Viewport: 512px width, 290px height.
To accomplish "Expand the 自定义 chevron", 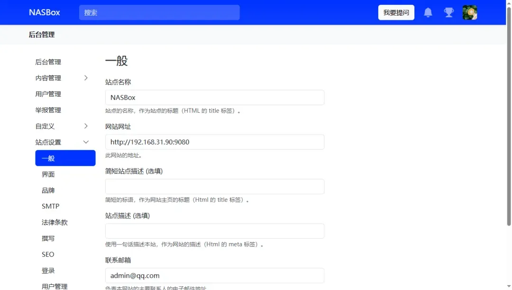I will [86, 126].
